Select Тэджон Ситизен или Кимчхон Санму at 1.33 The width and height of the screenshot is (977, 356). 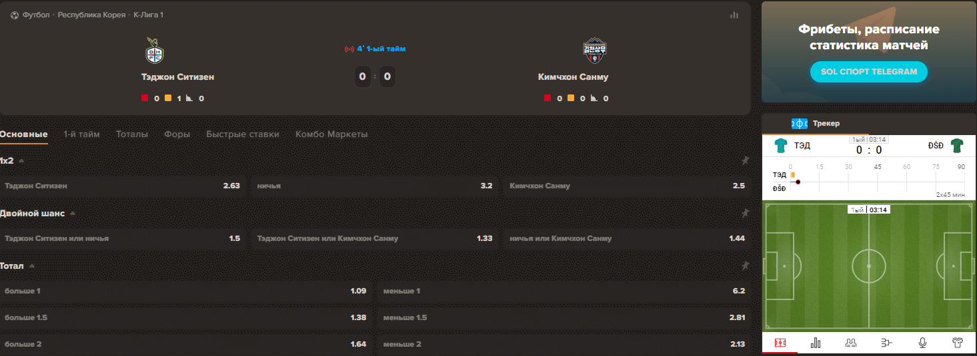(375, 238)
